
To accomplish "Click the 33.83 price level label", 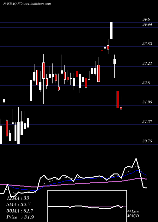I will click(147, 44).
